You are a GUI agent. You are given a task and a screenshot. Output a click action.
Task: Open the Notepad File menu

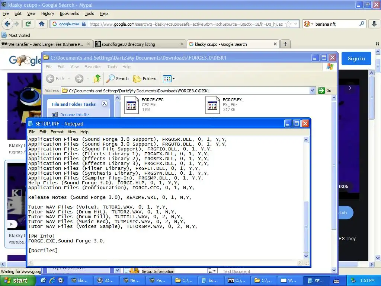[x=32, y=132]
